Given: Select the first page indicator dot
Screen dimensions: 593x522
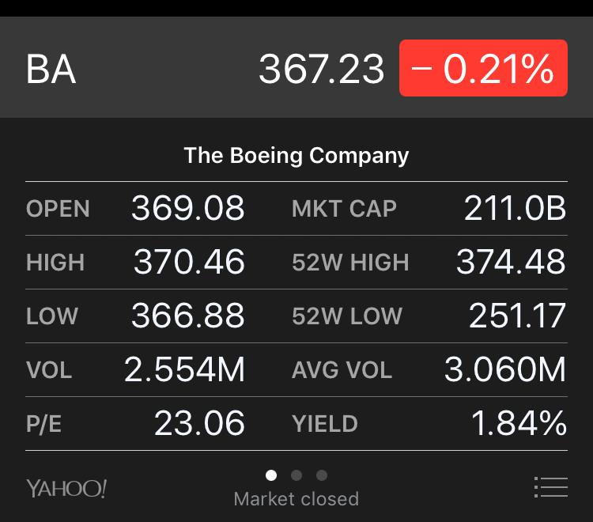Looking at the screenshot, I should [271, 475].
